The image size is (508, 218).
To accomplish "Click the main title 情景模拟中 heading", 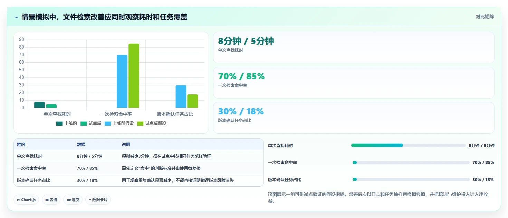I will [x=104, y=17].
